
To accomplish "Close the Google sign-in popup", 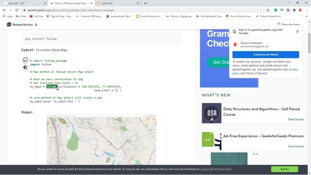I will coord(297,32).
